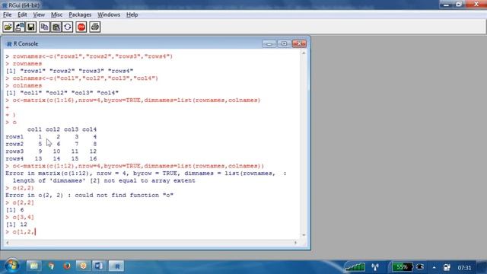Click the console scrollbar down arrow
Image resolution: width=487 pixels, height=274 pixels.
(304, 235)
